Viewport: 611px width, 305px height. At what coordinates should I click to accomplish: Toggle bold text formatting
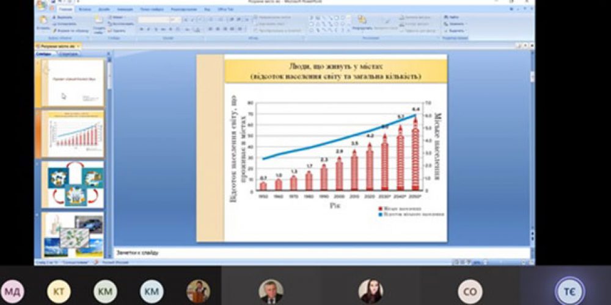tap(141, 29)
